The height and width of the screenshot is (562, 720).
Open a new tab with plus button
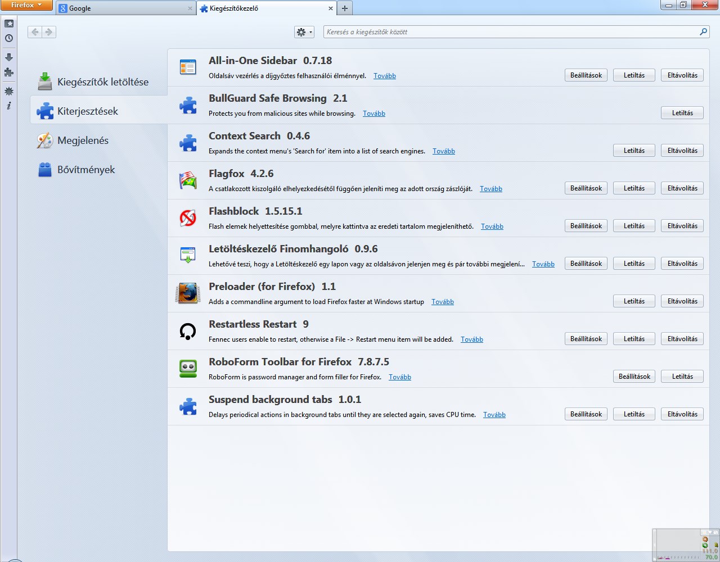pos(345,8)
